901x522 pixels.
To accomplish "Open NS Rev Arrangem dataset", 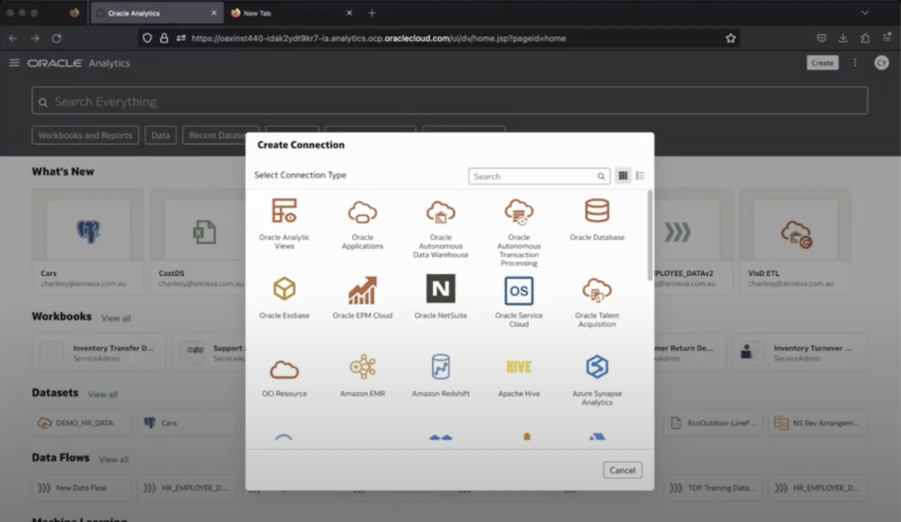I will [817, 423].
